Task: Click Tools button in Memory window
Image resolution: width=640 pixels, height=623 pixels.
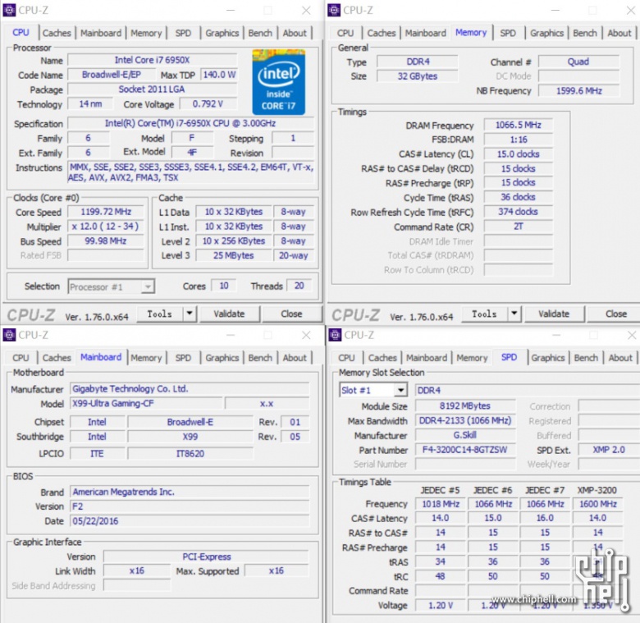Action: coord(484,314)
